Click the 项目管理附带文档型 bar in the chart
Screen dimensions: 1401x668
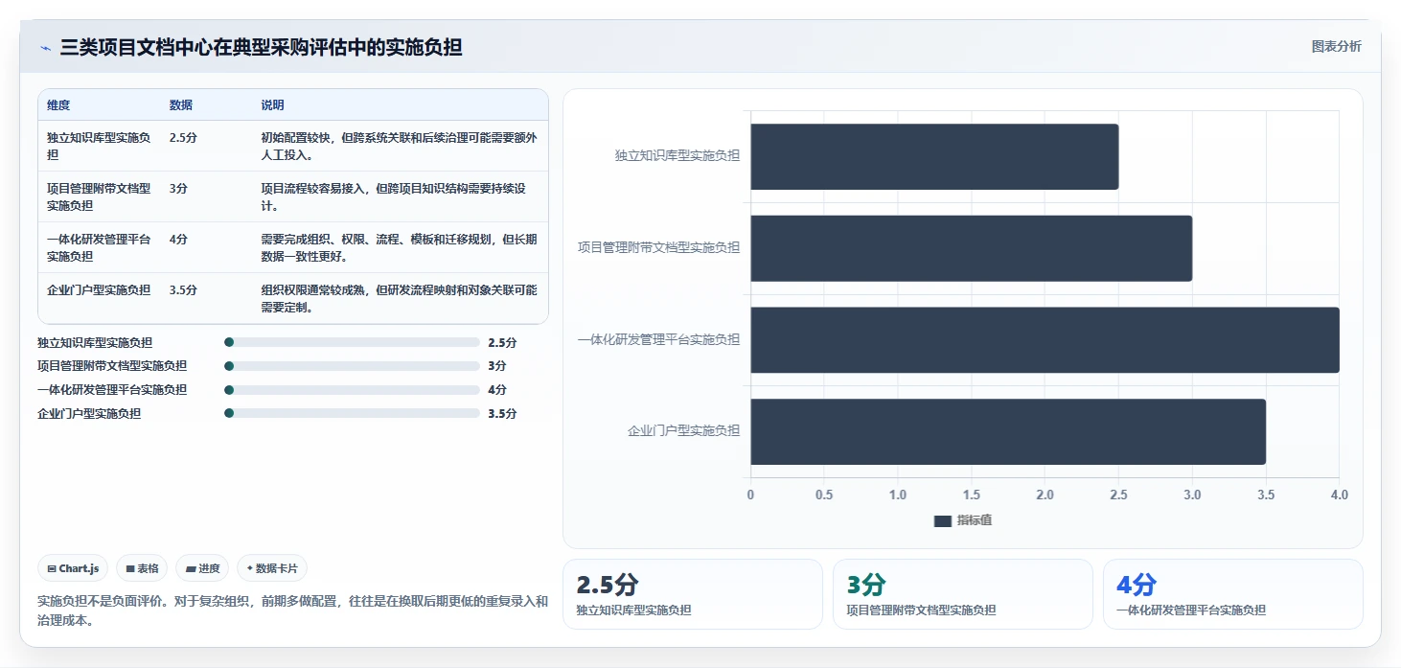(x=971, y=248)
